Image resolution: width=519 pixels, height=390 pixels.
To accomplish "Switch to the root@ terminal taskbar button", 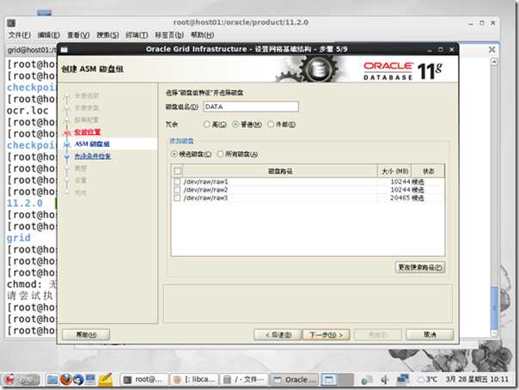I will (144, 380).
